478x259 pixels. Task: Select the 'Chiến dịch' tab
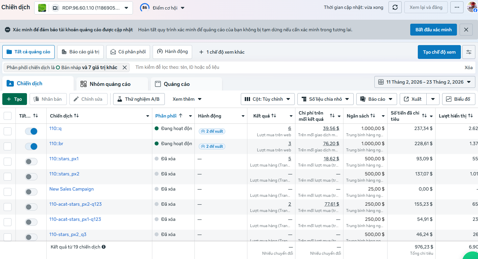click(x=38, y=84)
